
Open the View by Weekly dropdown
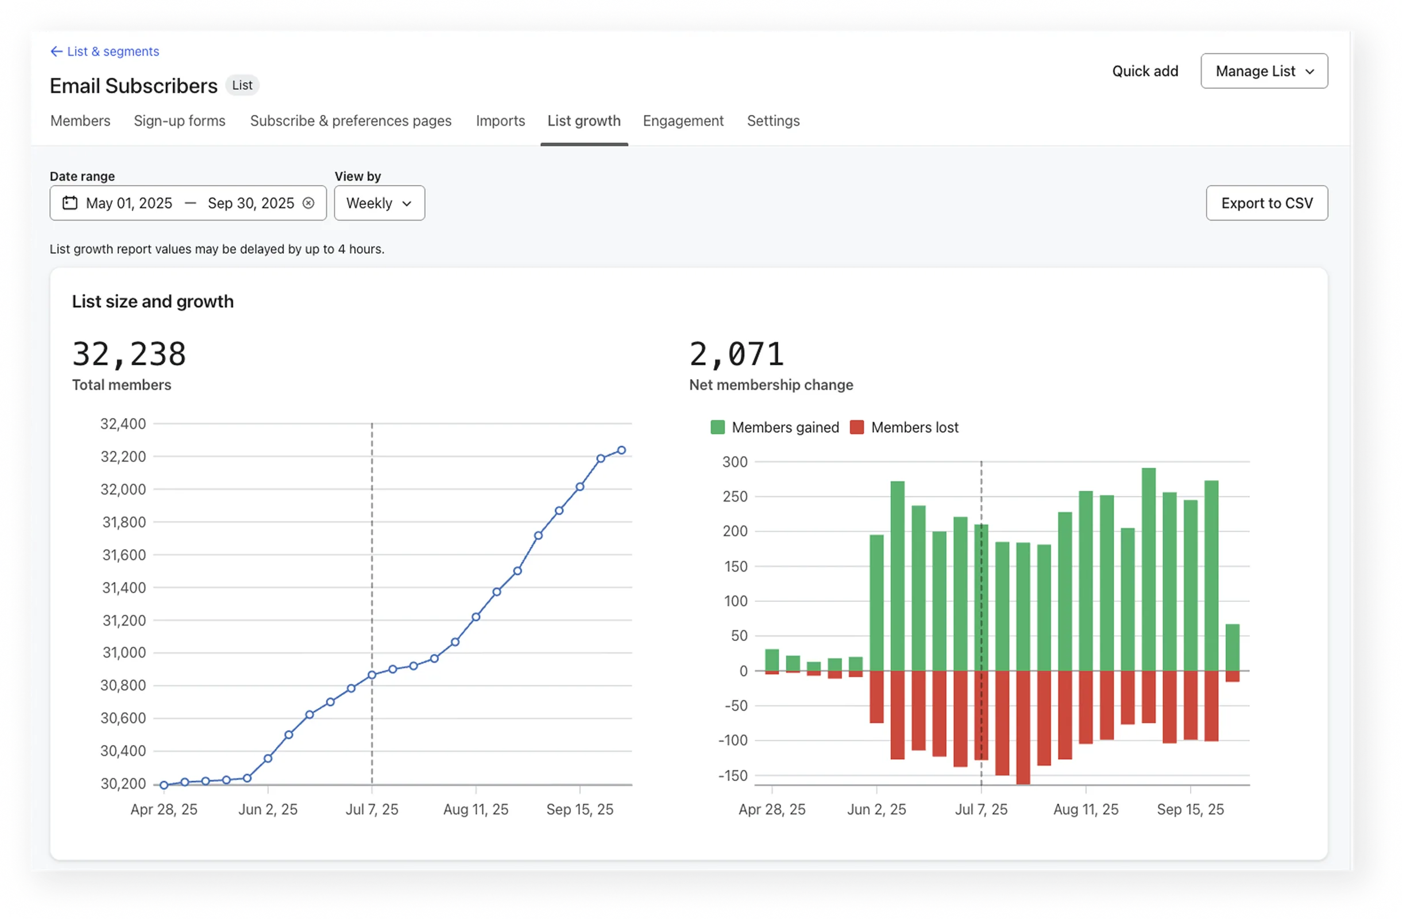point(378,203)
